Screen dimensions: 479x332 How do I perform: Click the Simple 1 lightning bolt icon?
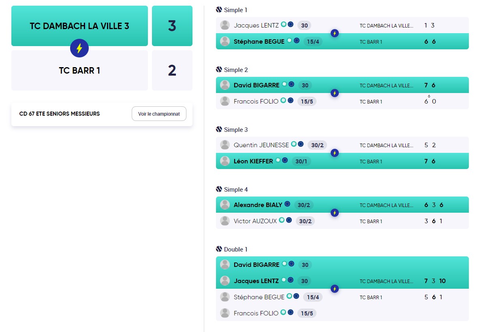click(x=334, y=33)
